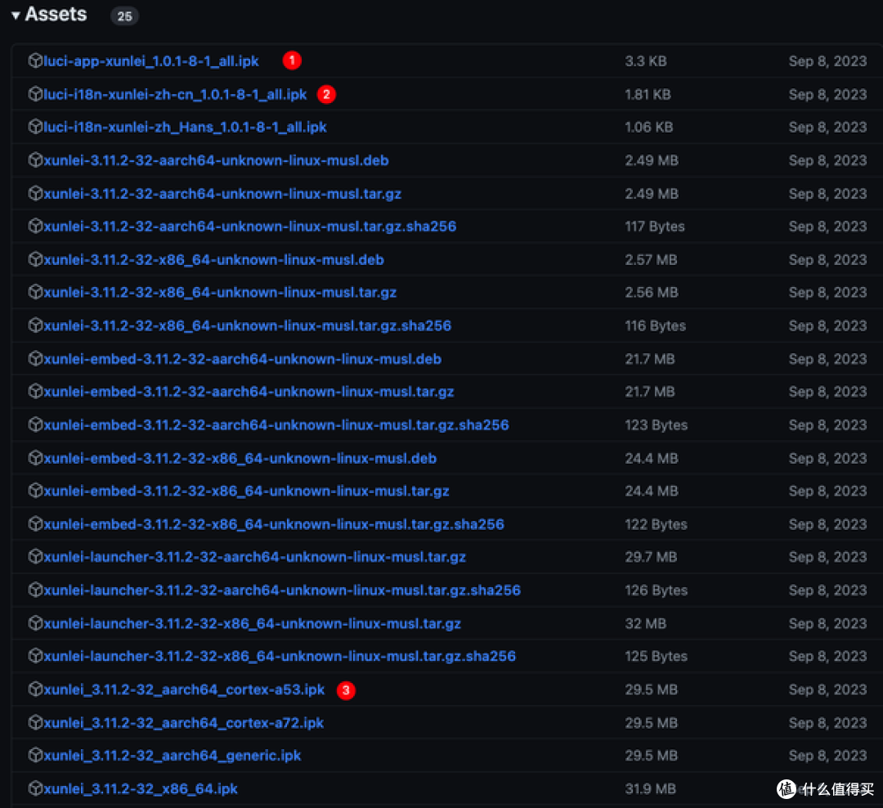Click the icon beside xunlei-3.11.2-32-x86_64 tar.gz.sha256
This screenshot has width=883, height=808.
tap(35, 325)
